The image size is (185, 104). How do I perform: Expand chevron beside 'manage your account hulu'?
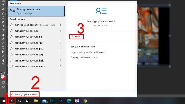coord(61,60)
